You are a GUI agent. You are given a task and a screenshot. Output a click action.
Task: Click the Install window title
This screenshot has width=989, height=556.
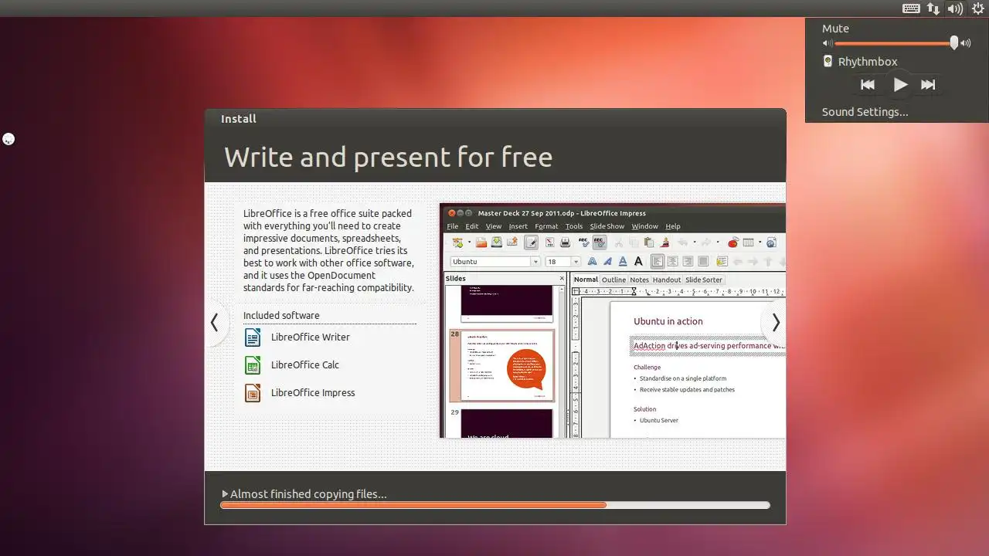(x=239, y=119)
